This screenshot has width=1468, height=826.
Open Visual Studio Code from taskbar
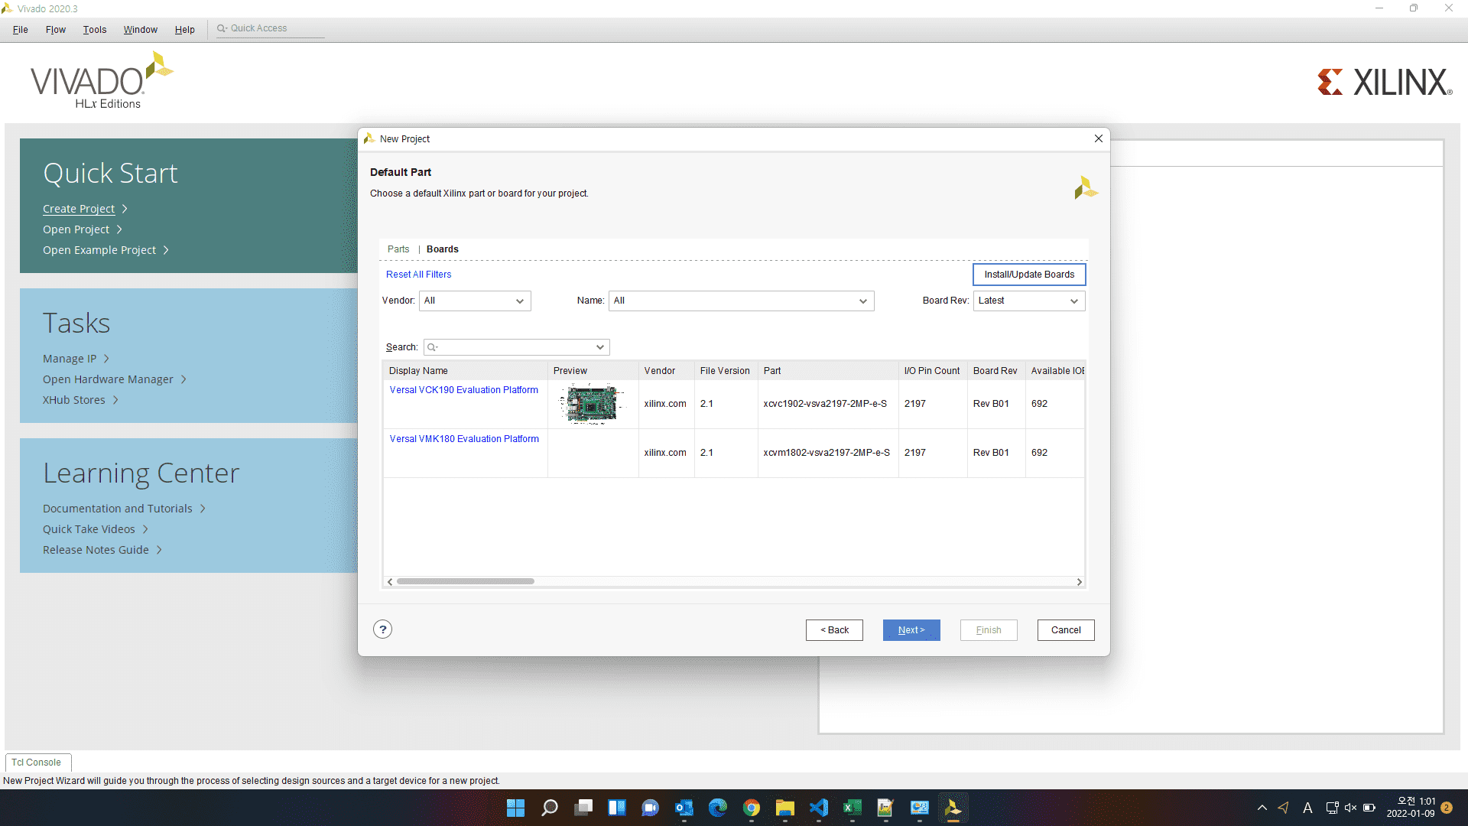(819, 808)
